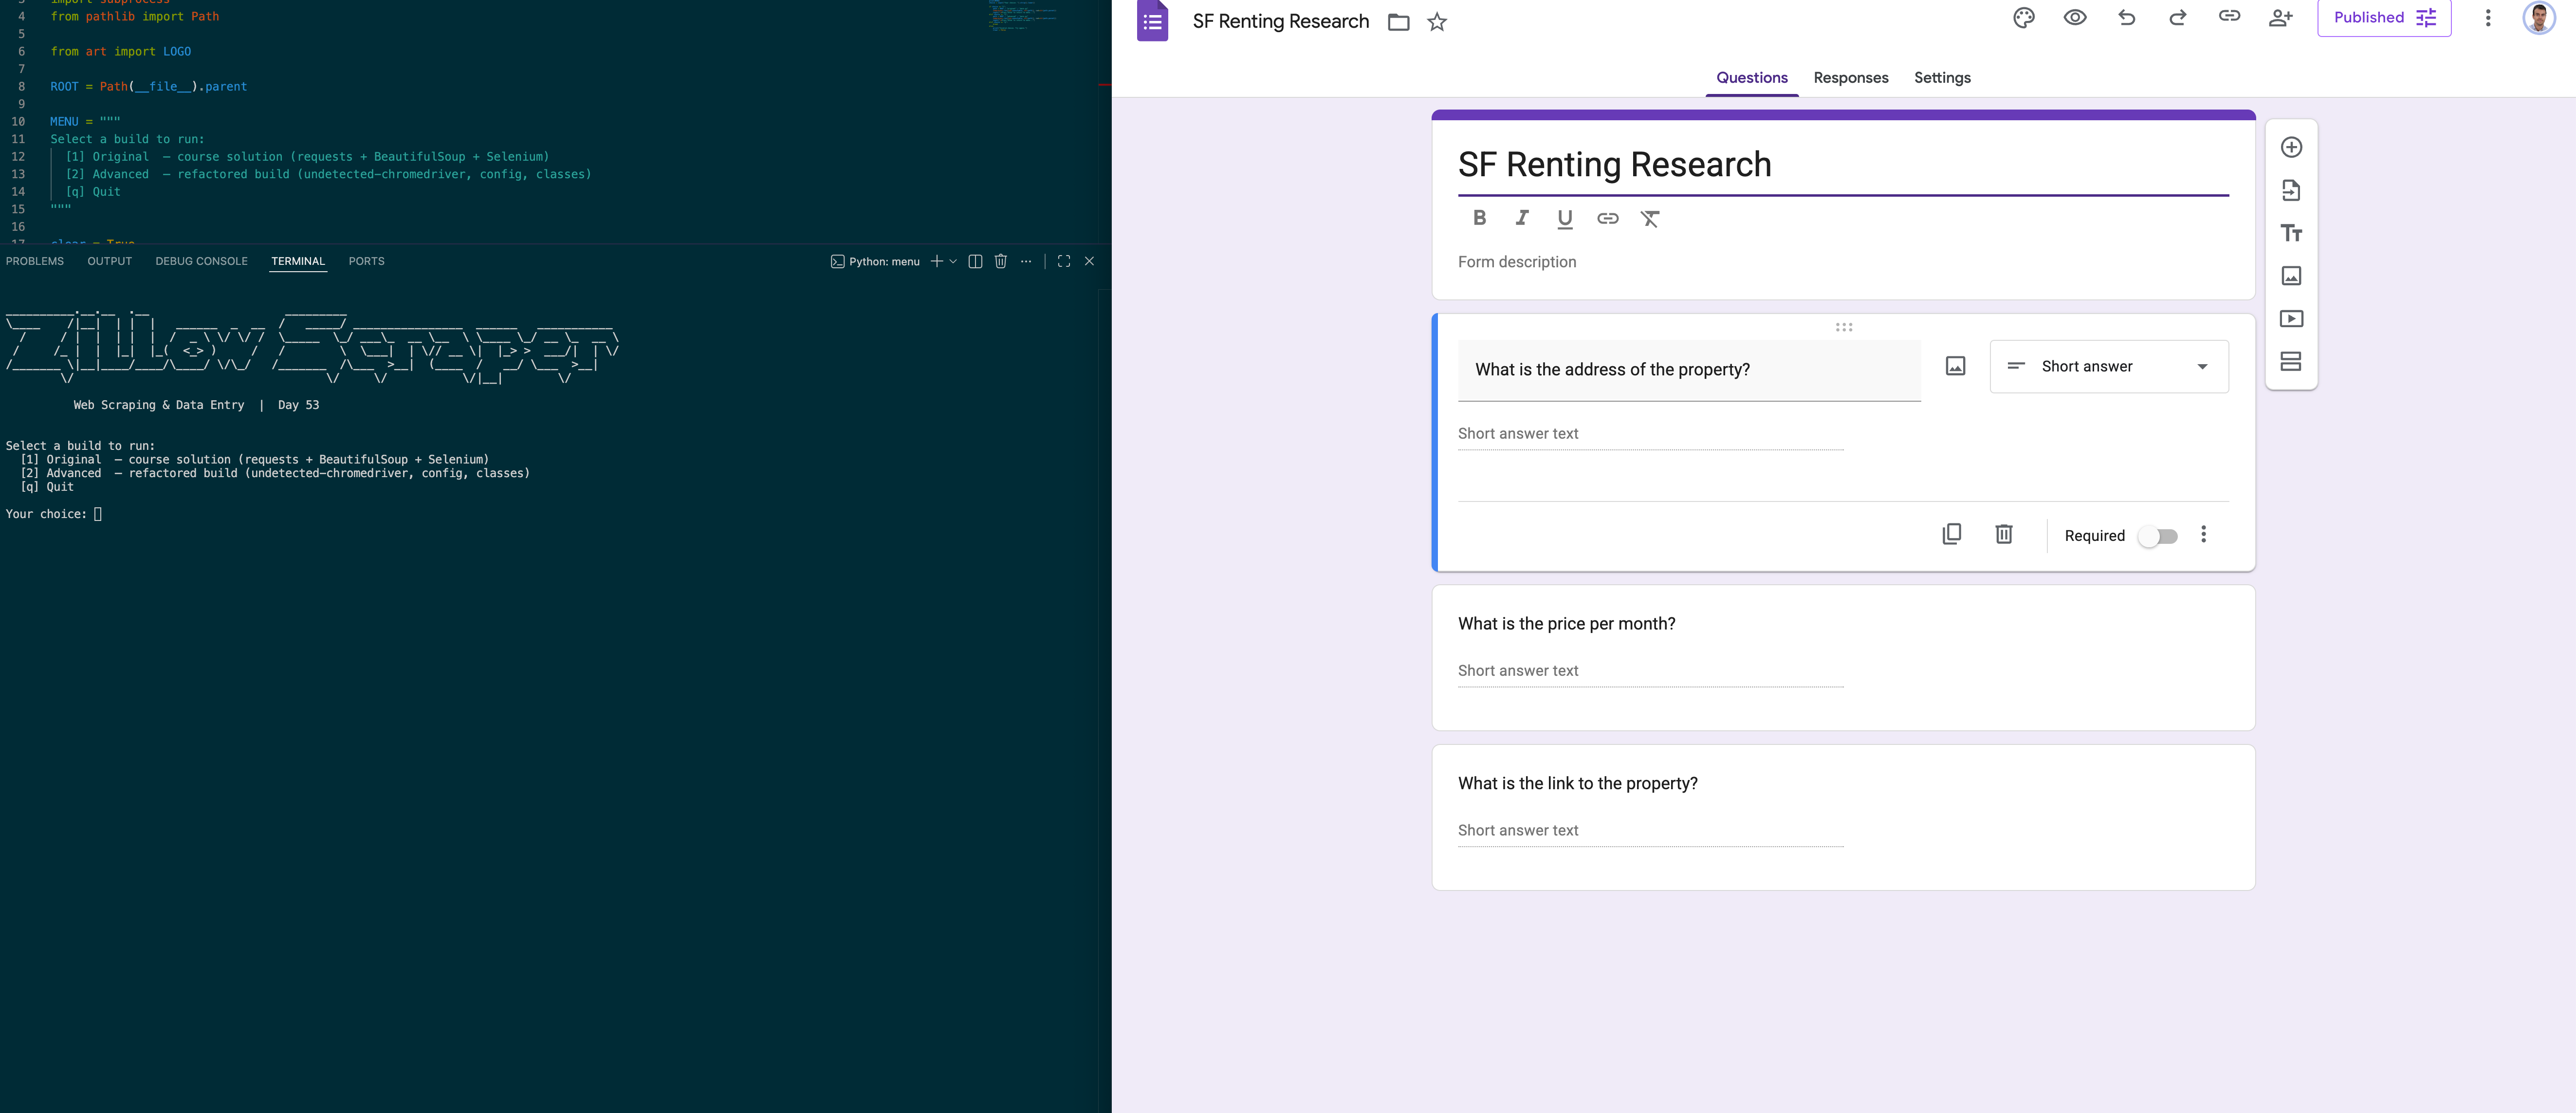2576x1113 pixels.
Task: Underline the form title text
Action: coord(1565,219)
